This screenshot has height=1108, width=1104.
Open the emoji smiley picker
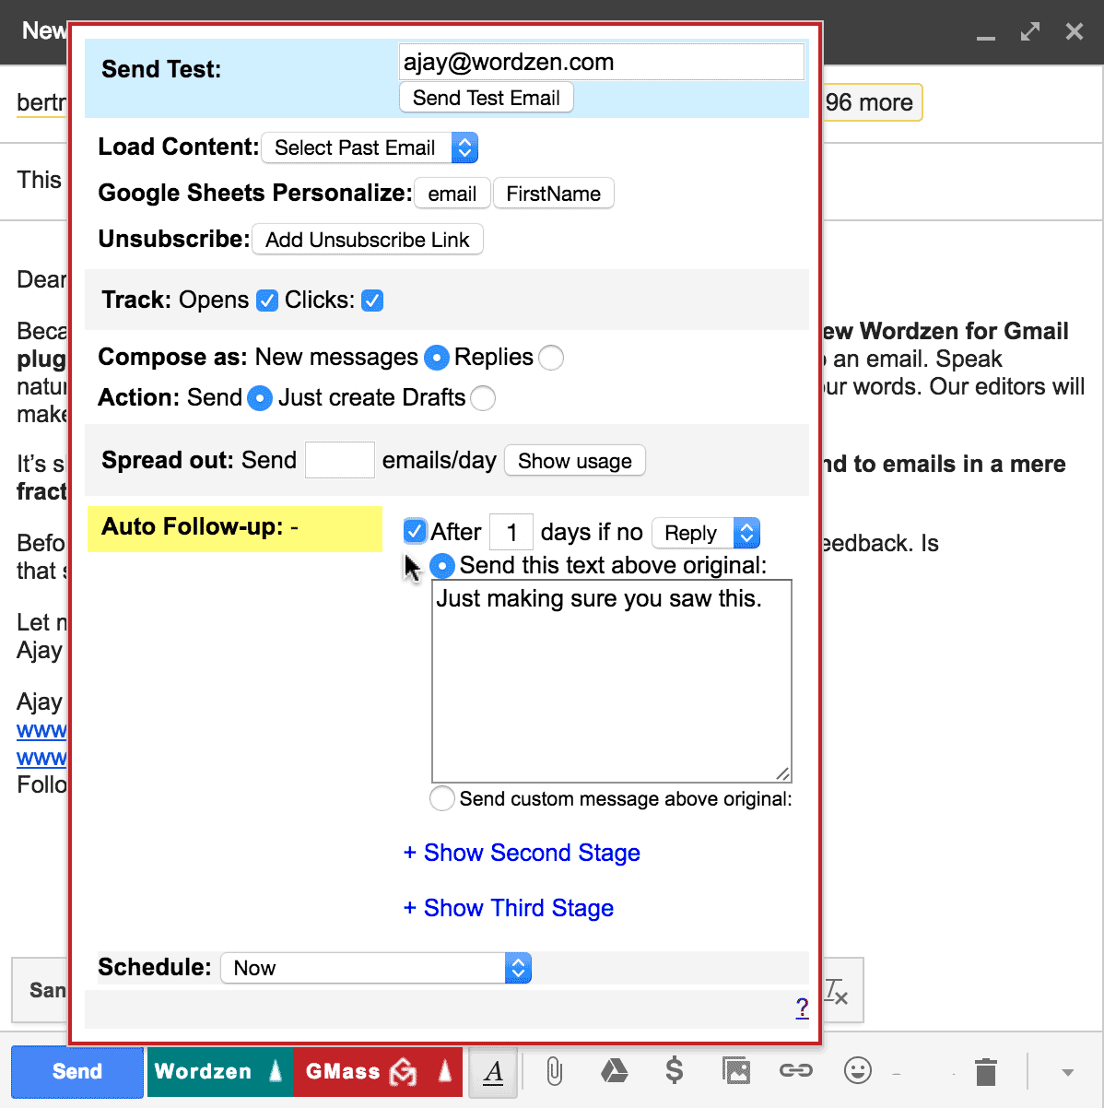coord(858,1070)
